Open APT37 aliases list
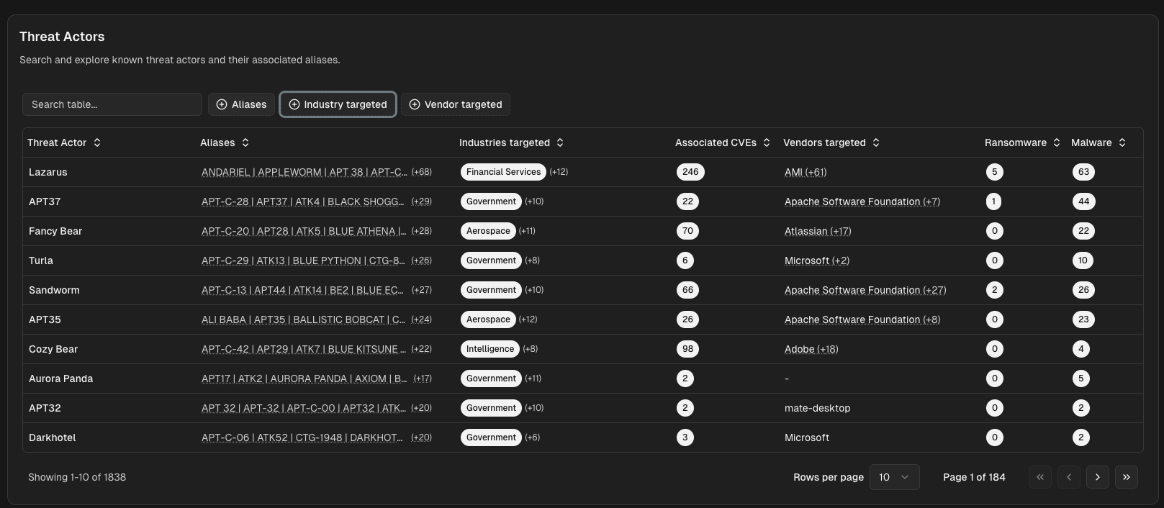The height and width of the screenshot is (508, 1164). coord(303,201)
